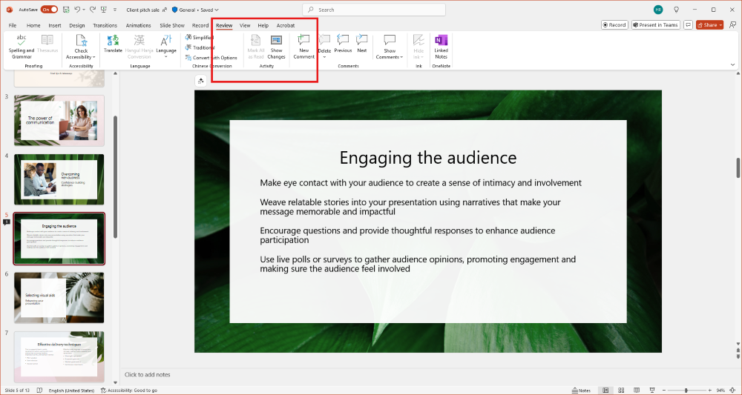Click Accessibility: Good to go status
Image resolution: width=742 pixels, height=395 pixels.
128,391
